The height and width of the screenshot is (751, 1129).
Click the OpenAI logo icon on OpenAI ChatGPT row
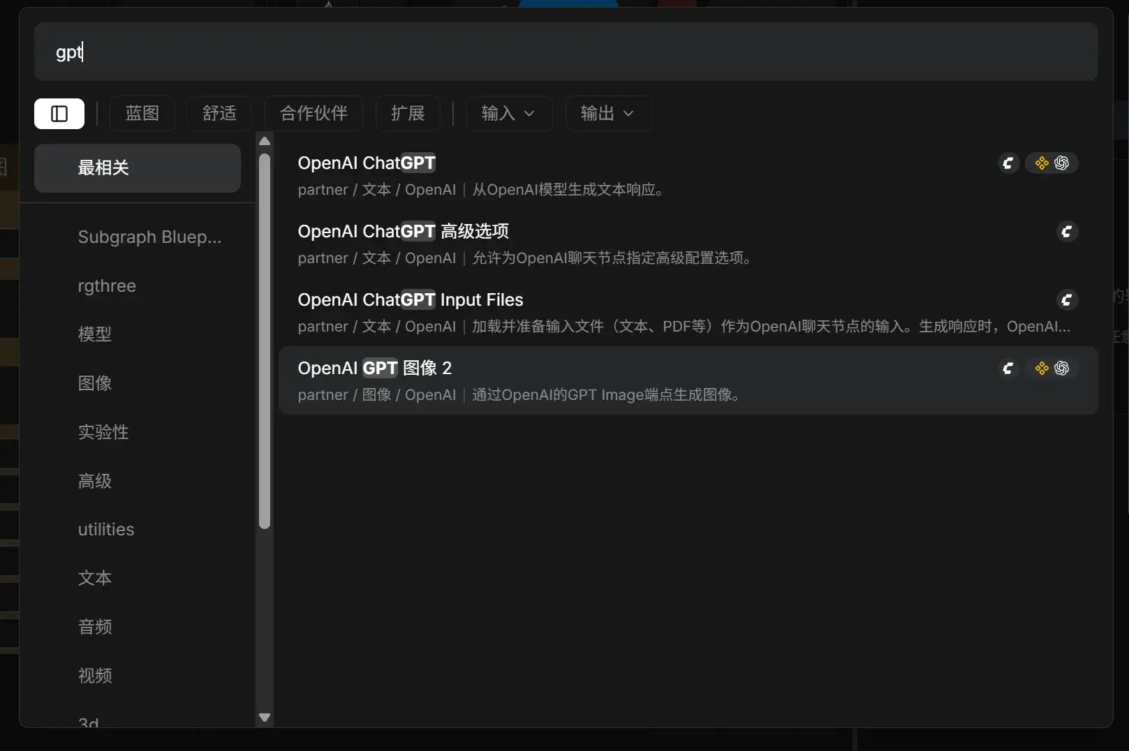pyautogui.click(x=1062, y=163)
